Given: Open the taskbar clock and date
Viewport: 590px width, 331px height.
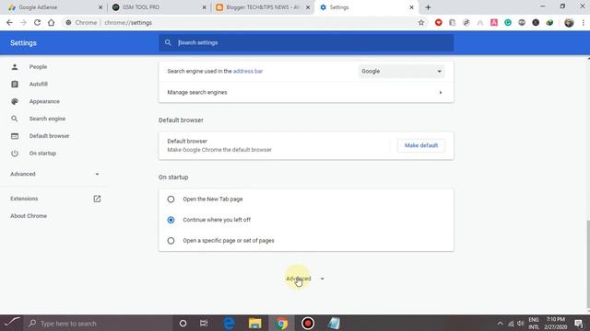Looking at the screenshot, I should [x=555, y=323].
